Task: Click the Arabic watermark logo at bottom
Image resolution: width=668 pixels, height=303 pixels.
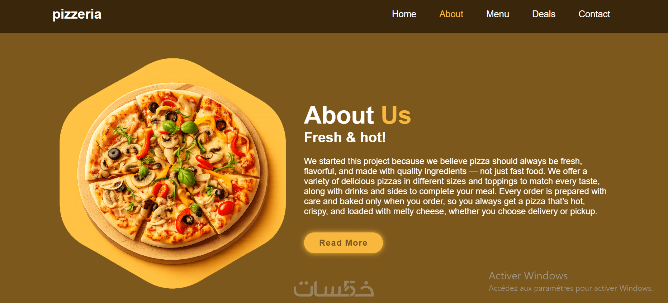Action: 333,289
